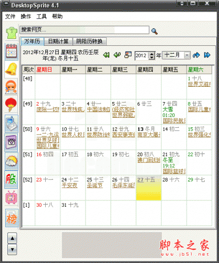219x263 pixels.
Task: Click the 大雪 solar term on December 7
Action: 168,109
